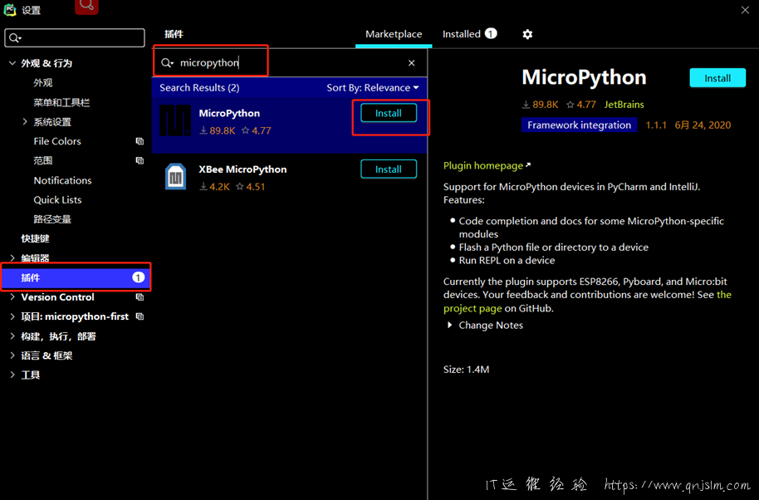Viewport: 759px width, 500px height.
Task: Focus the settings search field
Action: pos(75,37)
